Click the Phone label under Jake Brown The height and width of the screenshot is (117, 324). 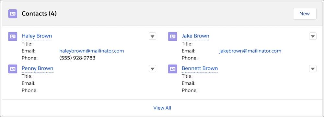(190, 58)
